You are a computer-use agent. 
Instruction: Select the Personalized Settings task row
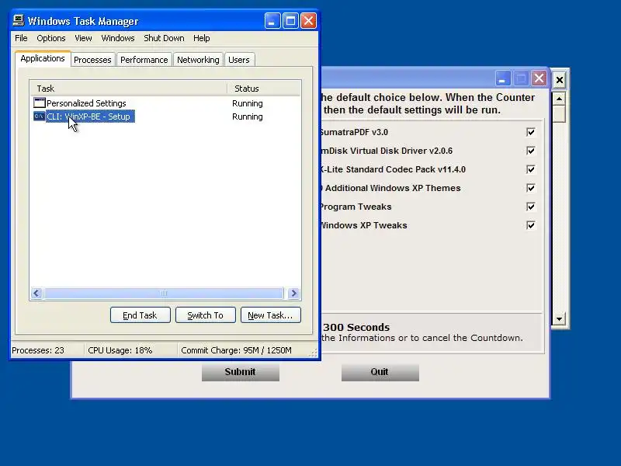click(x=165, y=103)
